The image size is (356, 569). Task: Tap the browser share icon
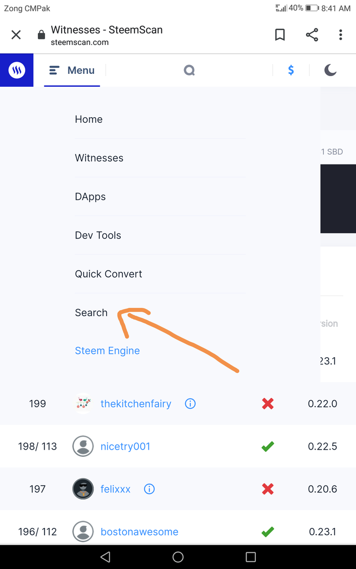pyautogui.click(x=312, y=35)
